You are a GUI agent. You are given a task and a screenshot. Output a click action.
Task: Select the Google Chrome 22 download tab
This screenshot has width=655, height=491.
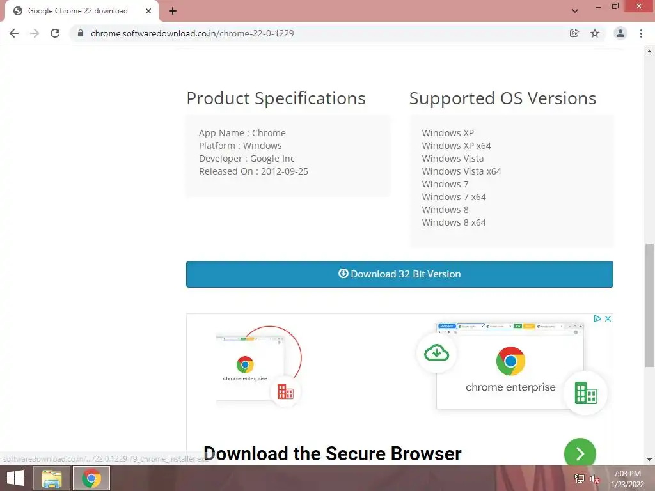pos(82,11)
